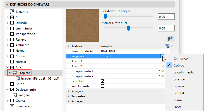Expand the Luminância channel chevron
The width and height of the screenshot is (204, 111).
[x=8, y=28]
